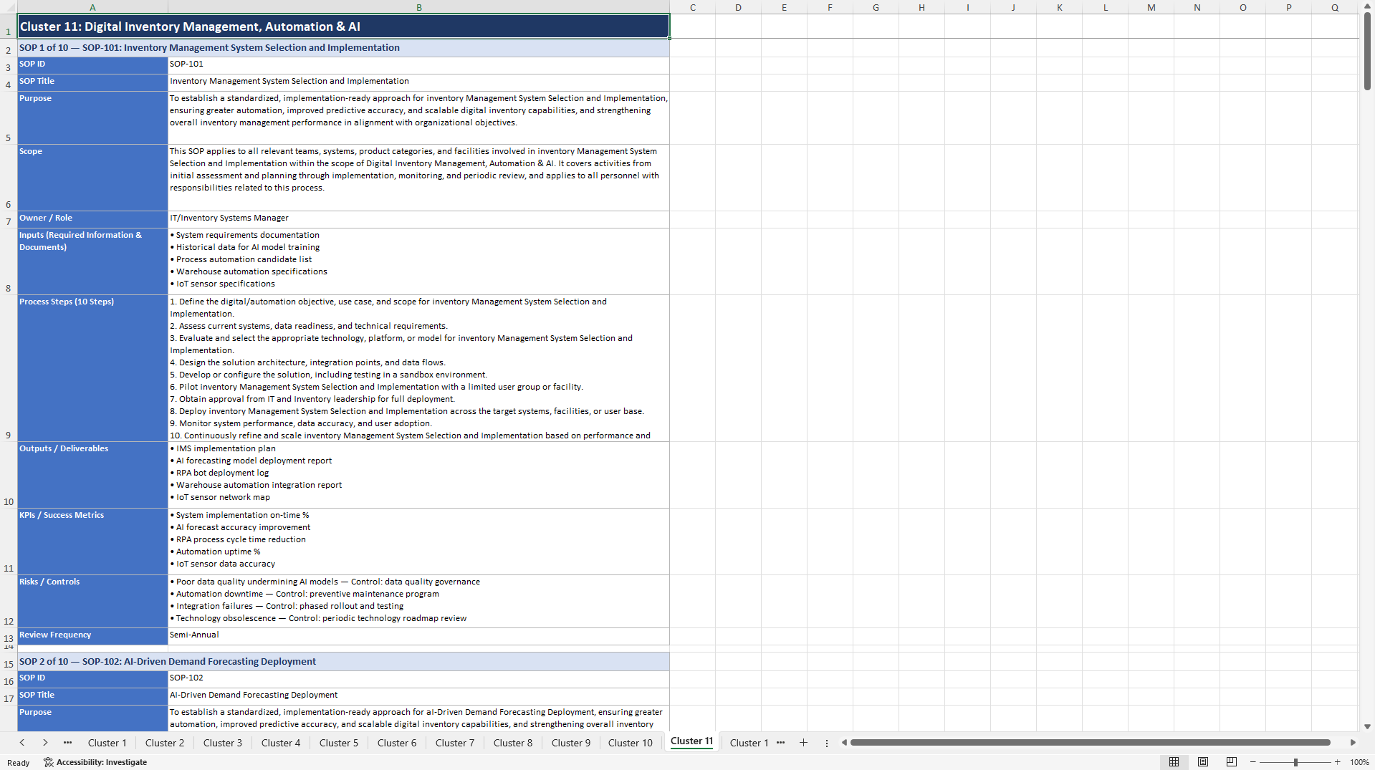The width and height of the screenshot is (1375, 770).
Task: Select cell containing SOP-102
Action: tap(419, 678)
